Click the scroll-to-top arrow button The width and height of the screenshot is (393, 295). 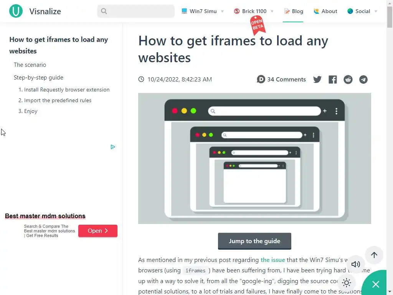374,255
